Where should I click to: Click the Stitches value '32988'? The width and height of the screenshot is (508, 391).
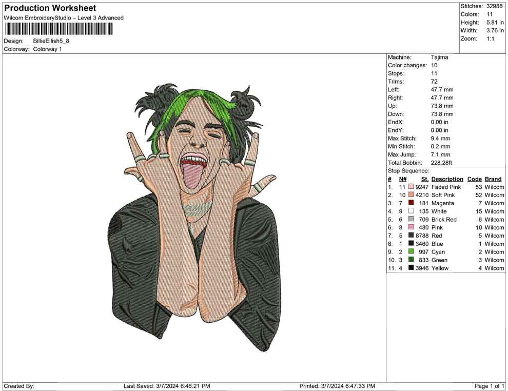(x=494, y=6)
